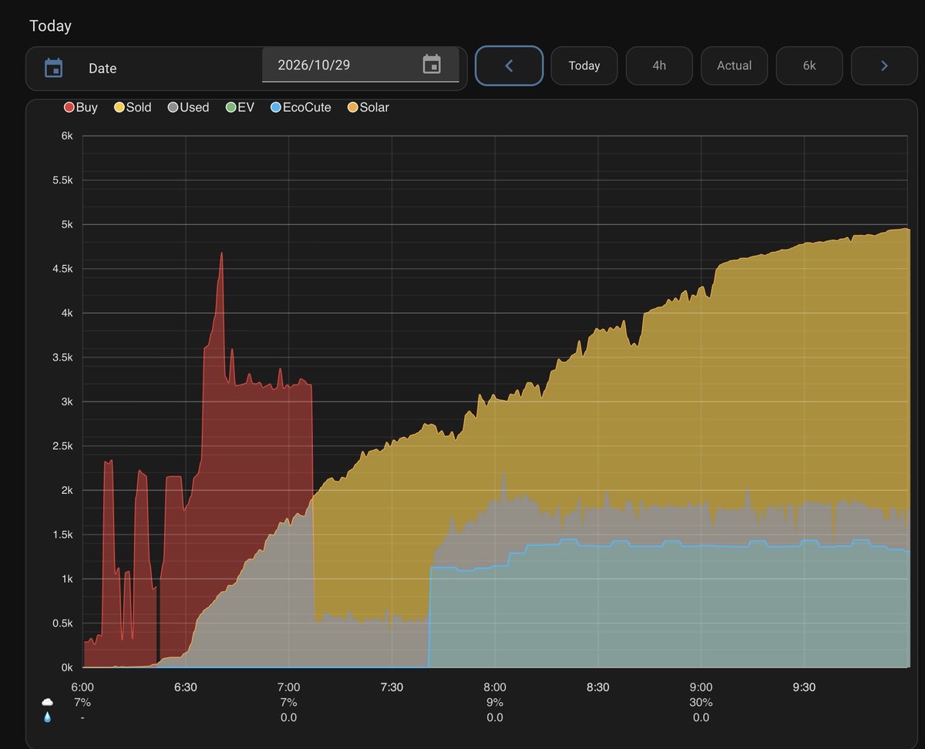Select the 4h time range button
The width and height of the screenshot is (925, 749).
pos(659,65)
